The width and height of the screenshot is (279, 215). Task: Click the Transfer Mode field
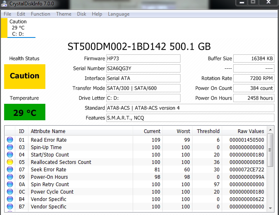pyautogui.click(x=143, y=88)
